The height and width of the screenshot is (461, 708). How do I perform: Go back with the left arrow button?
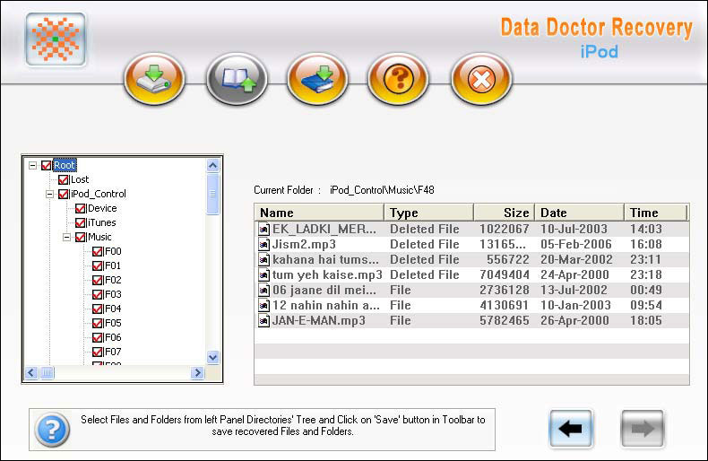[x=571, y=428]
